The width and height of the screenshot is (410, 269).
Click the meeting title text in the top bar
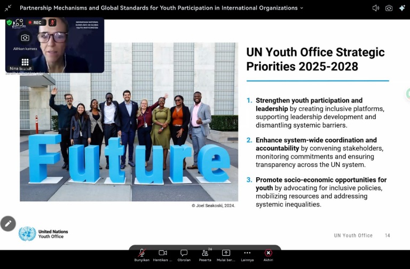coord(159,8)
